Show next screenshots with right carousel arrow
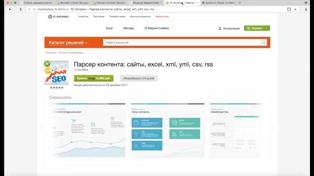Viewport: 314px width, 176px height. [x=273, y=128]
